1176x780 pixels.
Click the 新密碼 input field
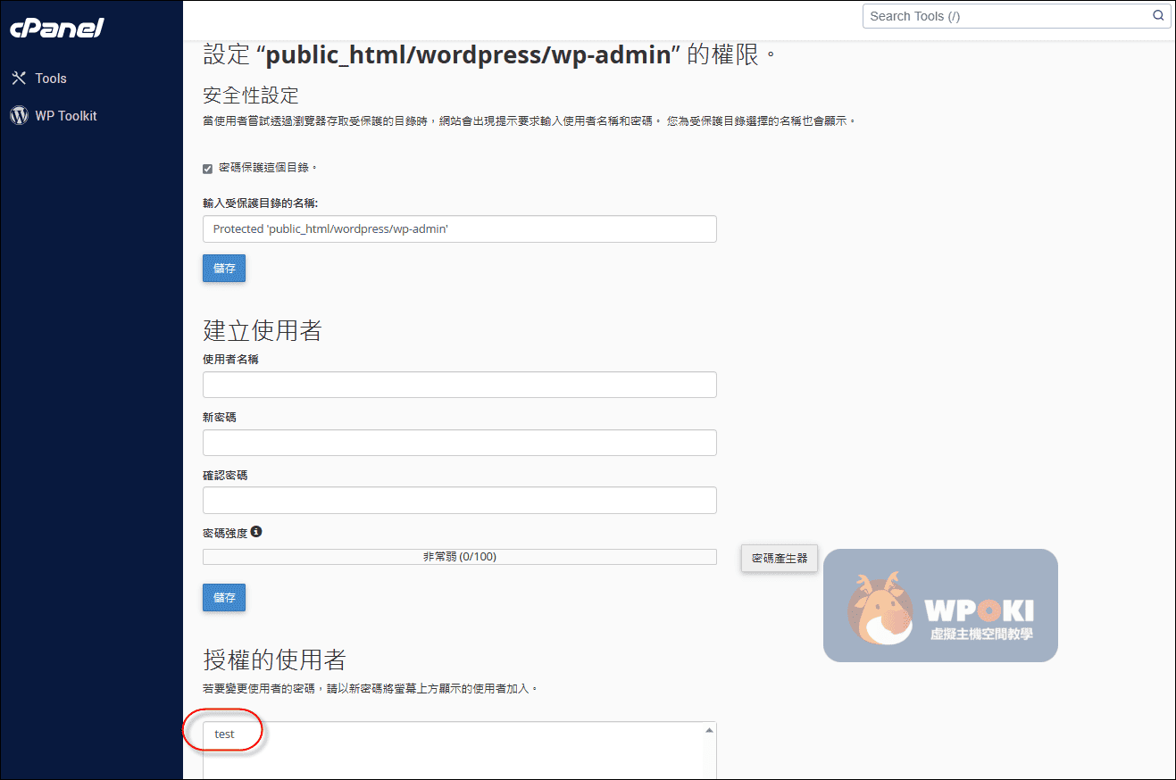point(459,443)
